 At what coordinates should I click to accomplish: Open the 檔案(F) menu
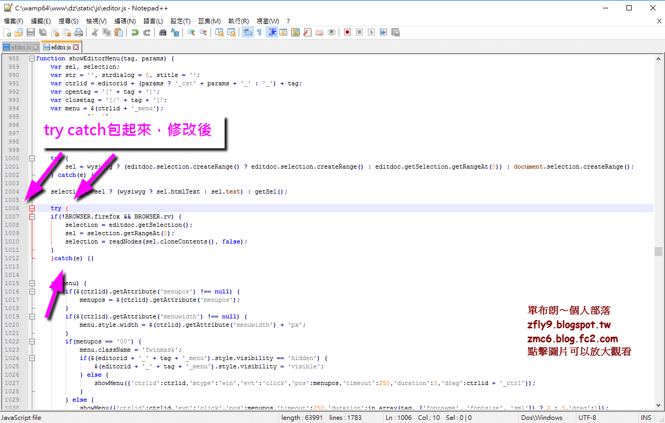pyautogui.click(x=14, y=21)
